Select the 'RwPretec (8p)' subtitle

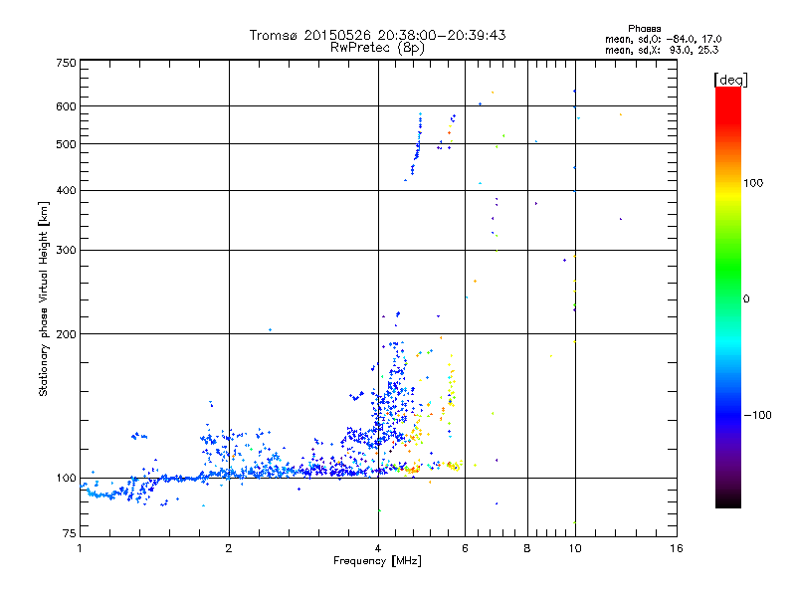coord(377,48)
